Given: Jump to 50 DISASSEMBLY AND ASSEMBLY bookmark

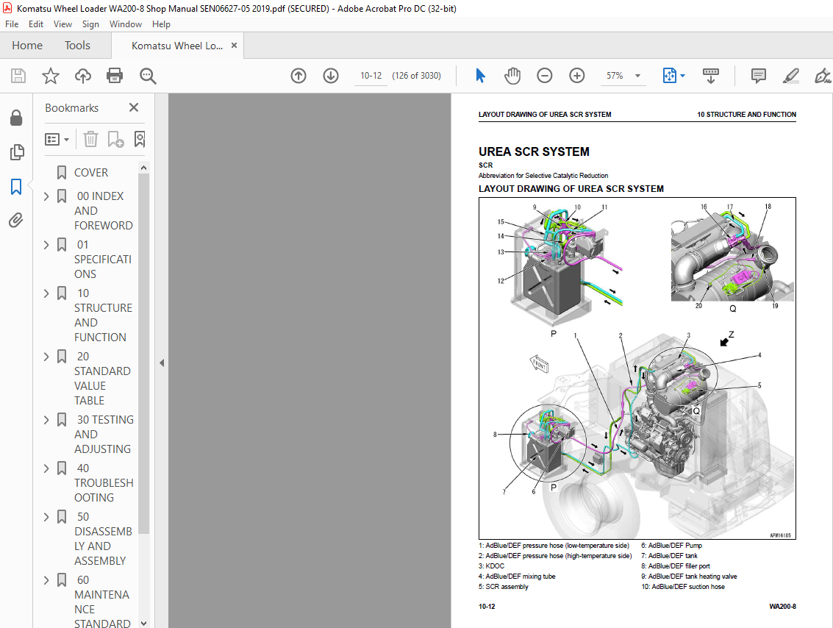Looking at the screenshot, I should pyautogui.click(x=103, y=539).
